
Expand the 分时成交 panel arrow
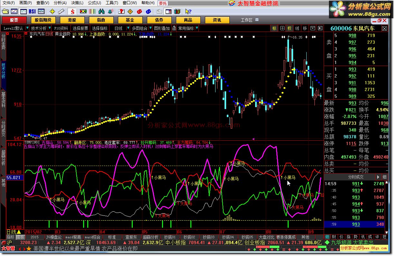pos(378,177)
